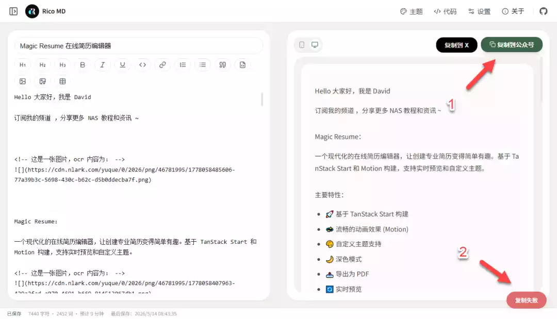Insert a Heading 3

pyautogui.click(x=62, y=65)
